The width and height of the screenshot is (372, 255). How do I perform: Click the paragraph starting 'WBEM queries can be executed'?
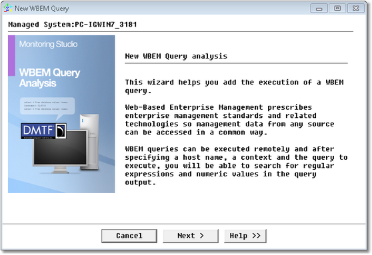pos(236,166)
